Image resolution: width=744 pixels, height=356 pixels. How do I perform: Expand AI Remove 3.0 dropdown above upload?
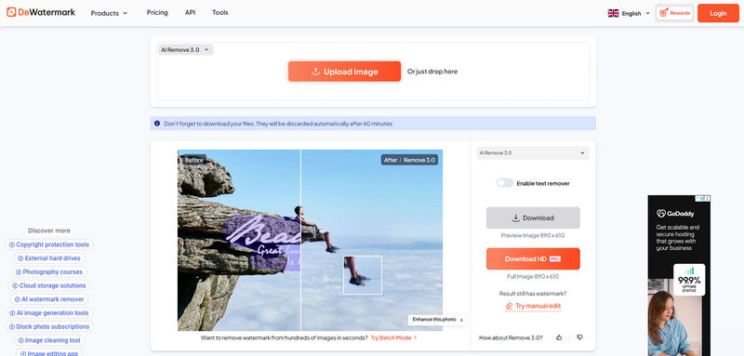(185, 49)
